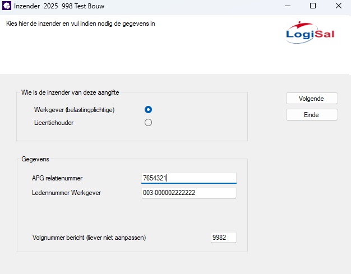Image resolution: width=351 pixels, height=274 pixels.
Task: Select the Volgnummer bericht number field
Action: point(223,238)
